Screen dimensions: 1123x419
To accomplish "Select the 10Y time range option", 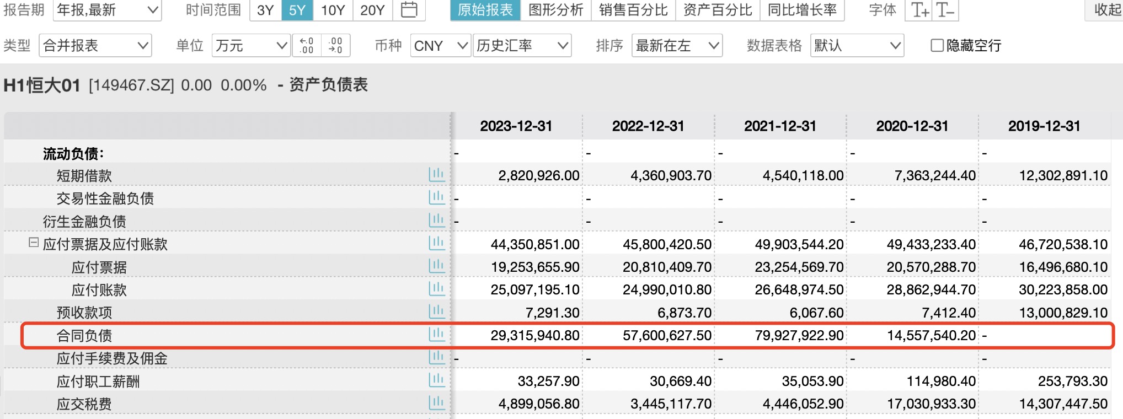I will tap(333, 10).
